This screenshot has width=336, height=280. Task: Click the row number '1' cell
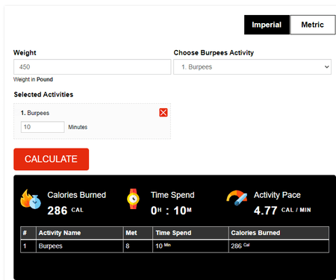28,246
